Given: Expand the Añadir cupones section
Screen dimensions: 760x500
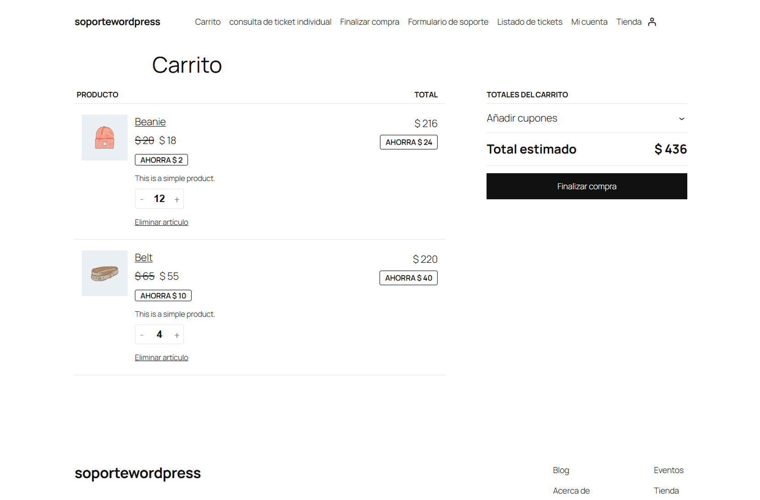Looking at the screenshot, I should [586, 118].
